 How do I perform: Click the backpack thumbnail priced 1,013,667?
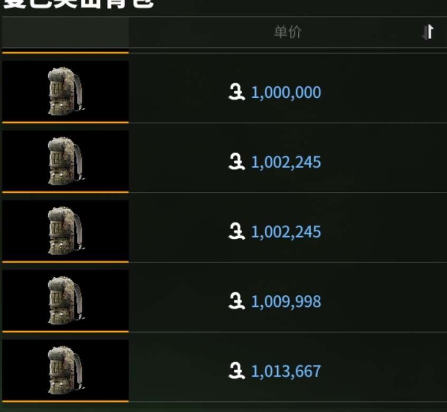(x=65, y=370)
